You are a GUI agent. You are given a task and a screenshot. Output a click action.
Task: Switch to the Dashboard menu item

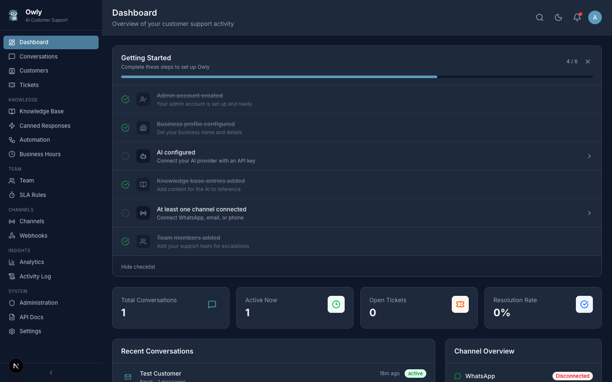click(34, 42)
